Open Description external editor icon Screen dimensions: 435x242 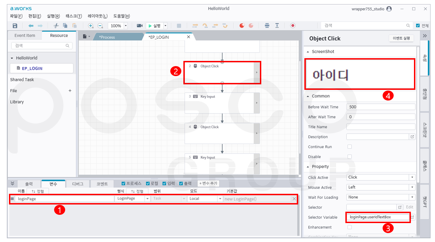412,137
